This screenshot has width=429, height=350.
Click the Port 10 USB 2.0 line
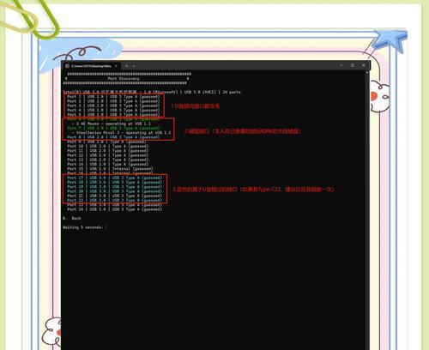108,146
